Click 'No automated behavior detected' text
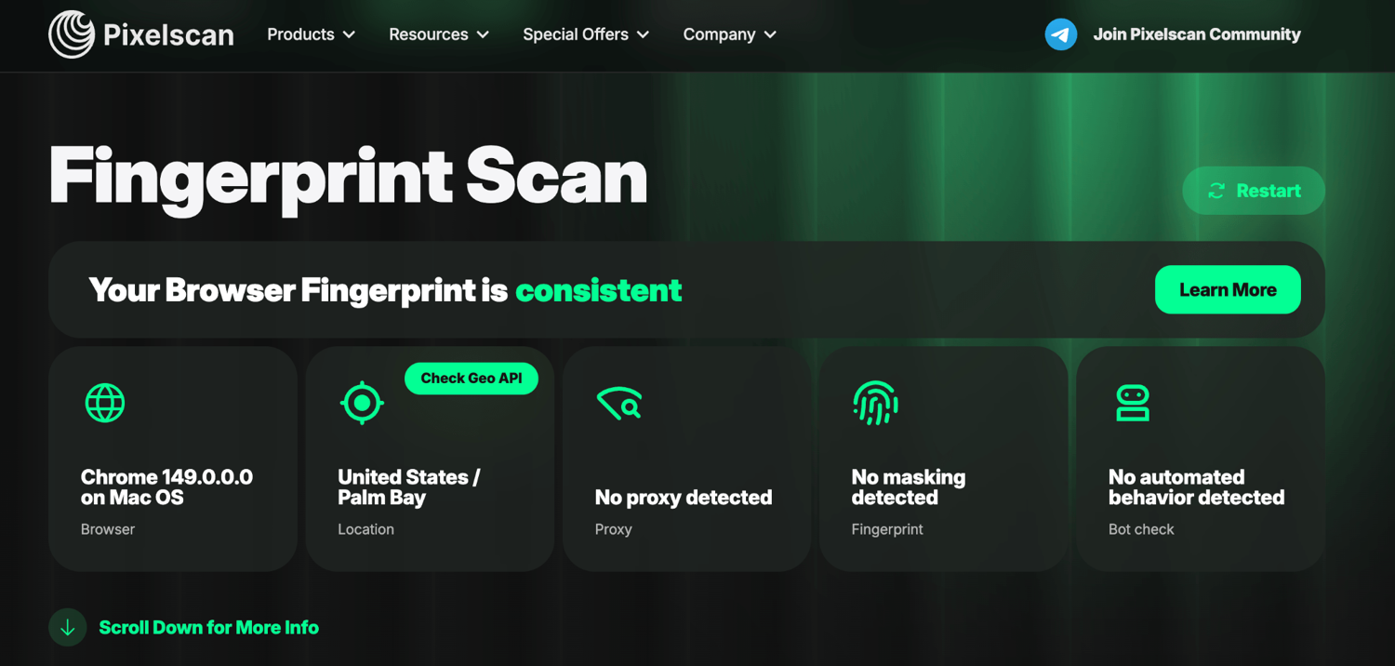 point(1196,487)
